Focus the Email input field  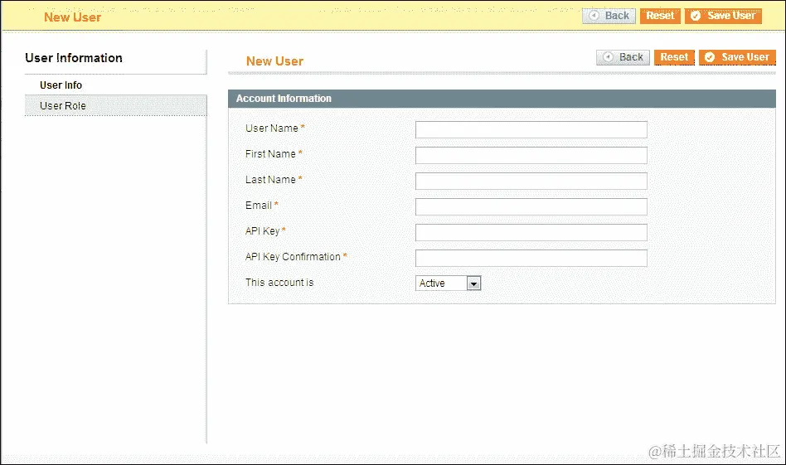coord(531,206)
